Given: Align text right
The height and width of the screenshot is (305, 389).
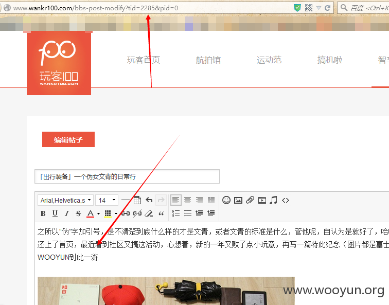Looking at the screenshot, I should coord(200,200).
